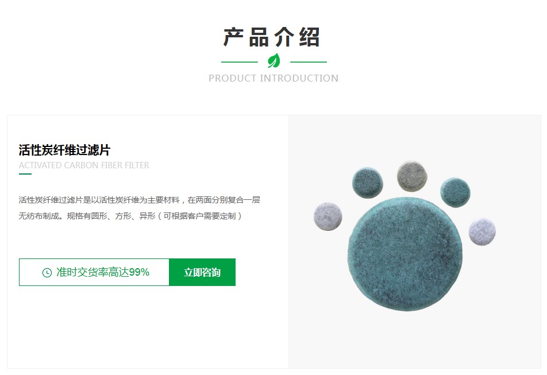Click the small teal filter disc at top right

pos(455,192)
